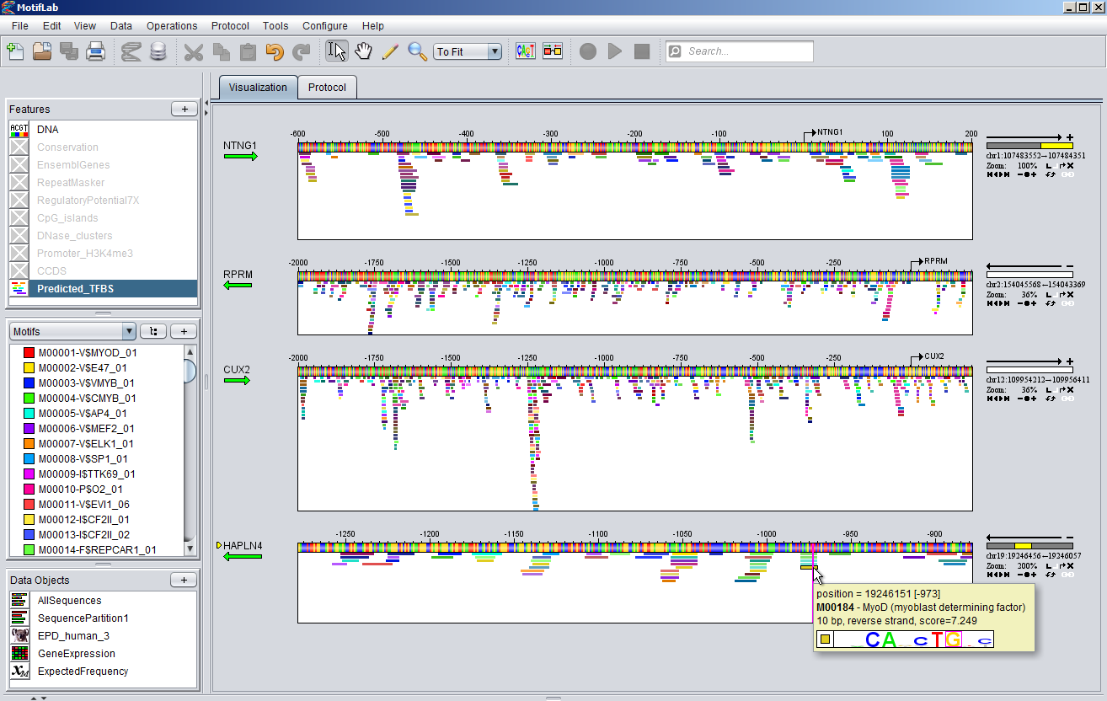1107x701 pixels.
Task: Click the DNA helix sequence icon
Action: (x=131, y=51)
